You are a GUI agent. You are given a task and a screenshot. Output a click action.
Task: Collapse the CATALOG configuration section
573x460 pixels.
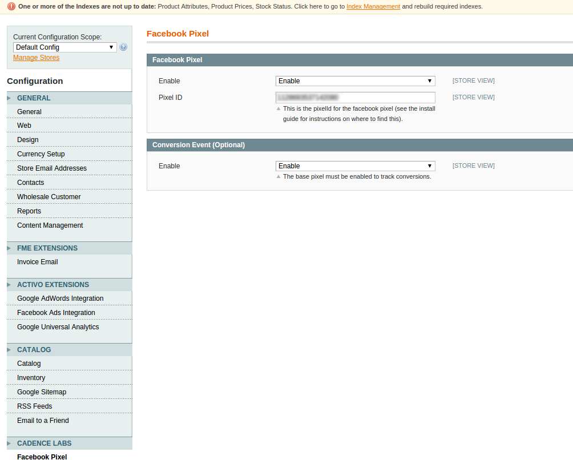(70, 350)
